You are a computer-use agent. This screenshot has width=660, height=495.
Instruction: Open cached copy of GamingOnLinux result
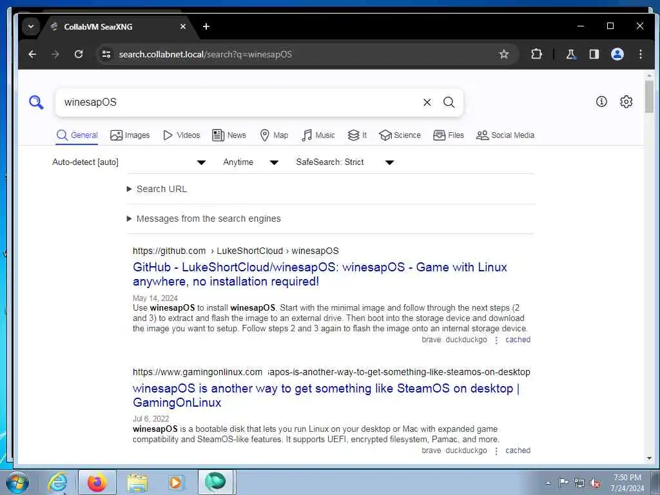point(518,451)
